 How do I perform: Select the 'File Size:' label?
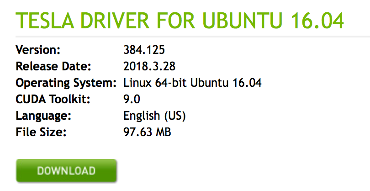pos(41,132)
